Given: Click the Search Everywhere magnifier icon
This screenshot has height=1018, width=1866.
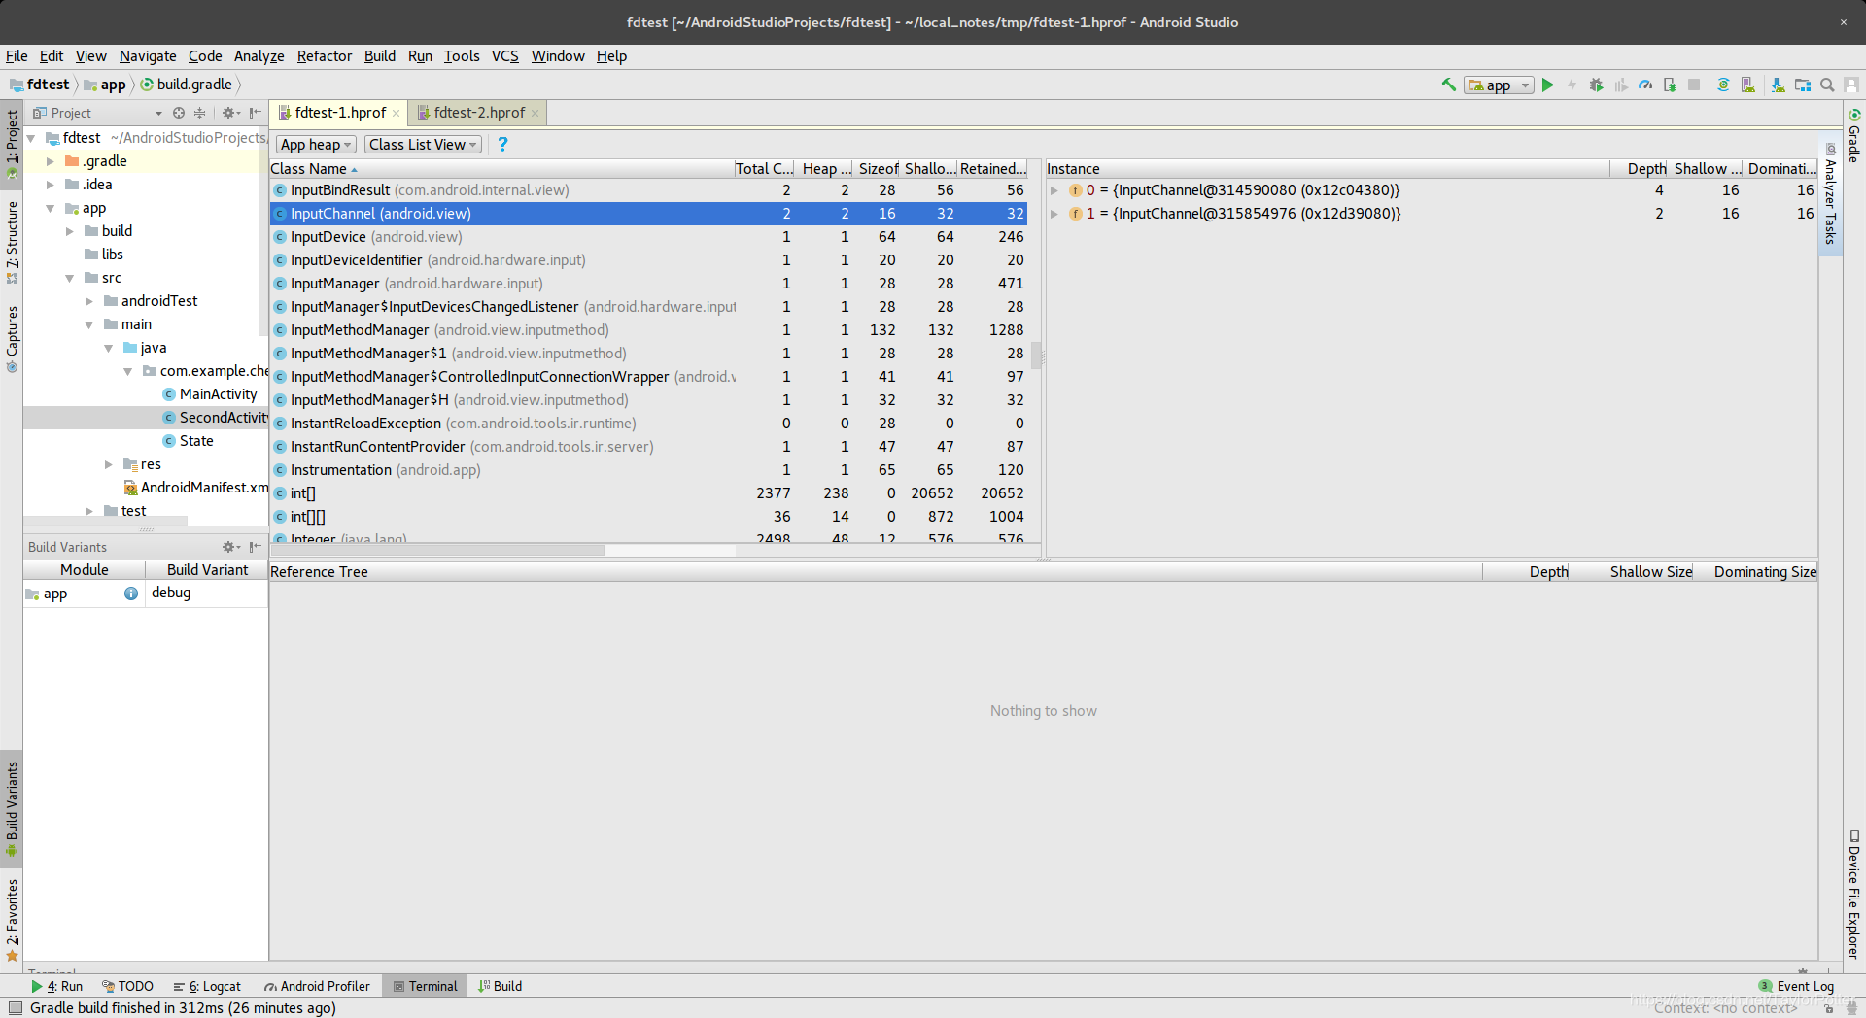Looking at the screenshot, I should (1827, 85).
